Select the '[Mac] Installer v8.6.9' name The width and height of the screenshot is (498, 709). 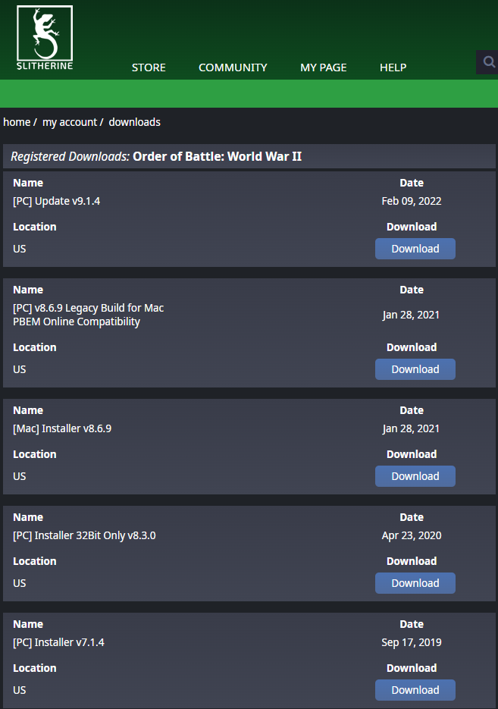click(x=62, y=428)
